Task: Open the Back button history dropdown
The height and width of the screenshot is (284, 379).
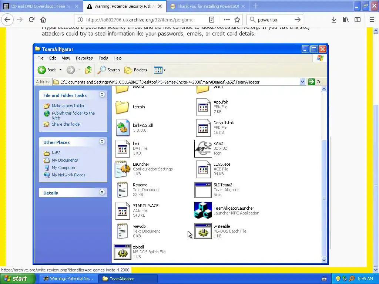Action: (x=60, y=70)
